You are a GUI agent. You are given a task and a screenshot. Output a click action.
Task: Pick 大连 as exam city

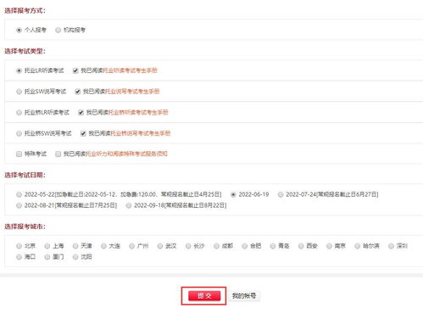(103, 246)
